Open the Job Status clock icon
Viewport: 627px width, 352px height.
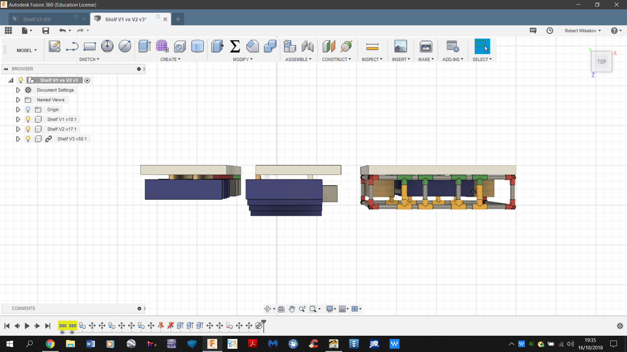click(x=550, y=30)
